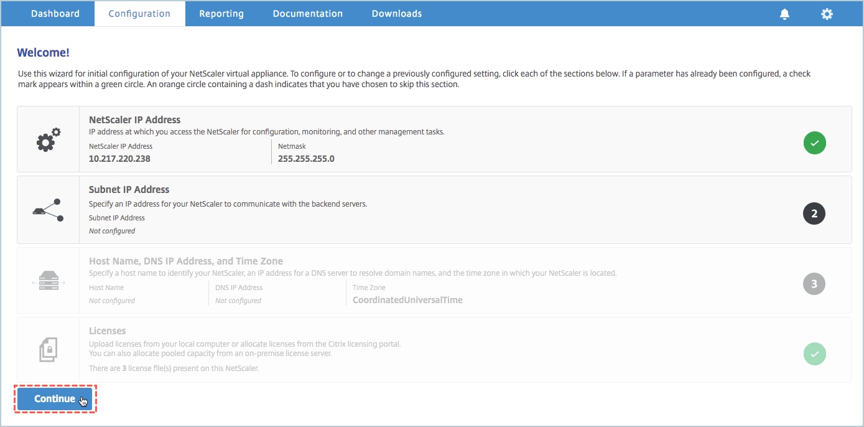Click the Welcome! heading
Image resolution: width=864 pixels, height=427 pixels.
[43, 52]
